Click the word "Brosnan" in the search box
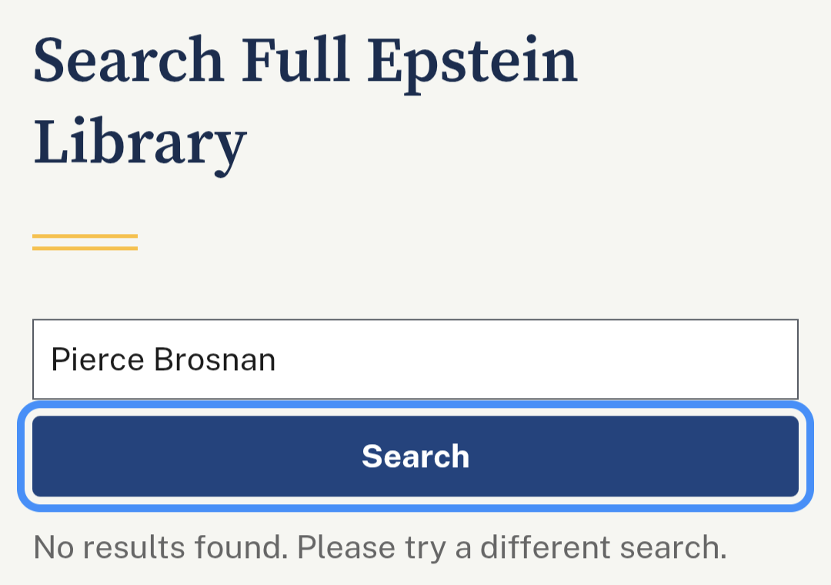This screenshot has height=585, width=831. pyautogui.click(x=215, y=359)
